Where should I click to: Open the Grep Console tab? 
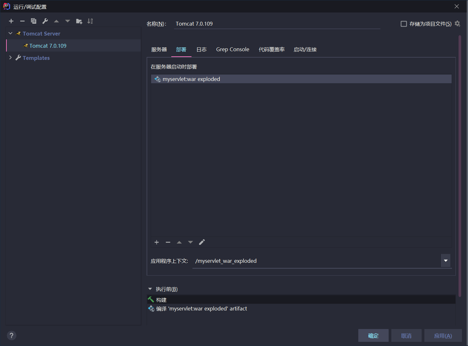pos(233,50)
